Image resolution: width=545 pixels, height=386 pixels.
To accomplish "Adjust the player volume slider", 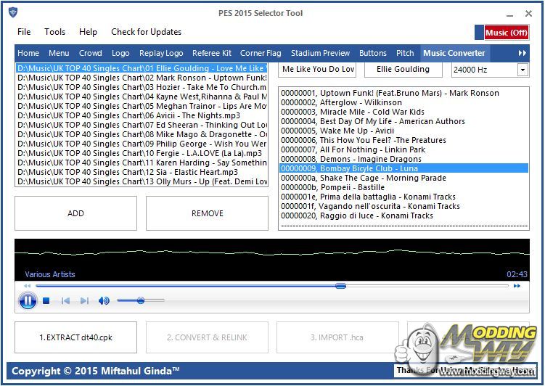I will (140, 300).
